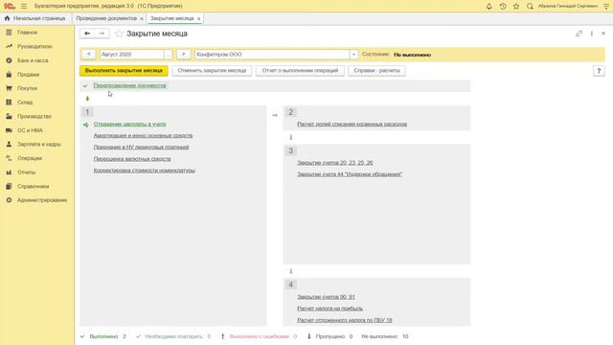Open Расчет налога на прибыль link
The height and width of the screenshot is (345, 613).
[329, 309]
